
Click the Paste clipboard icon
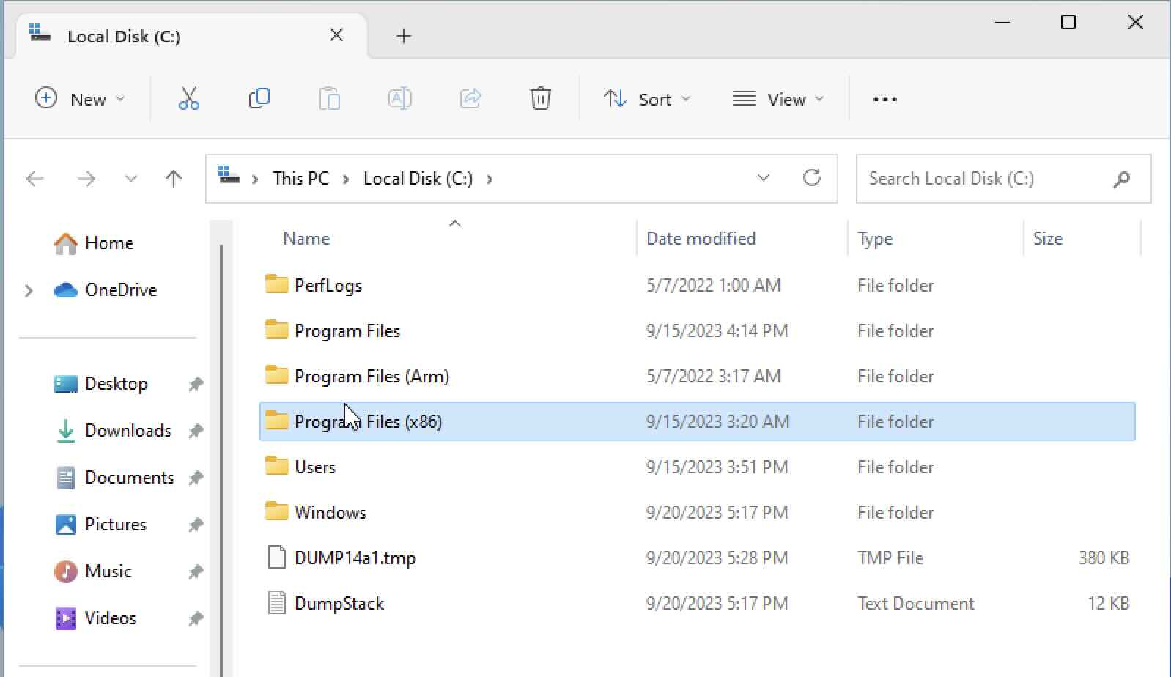(329, 98)
